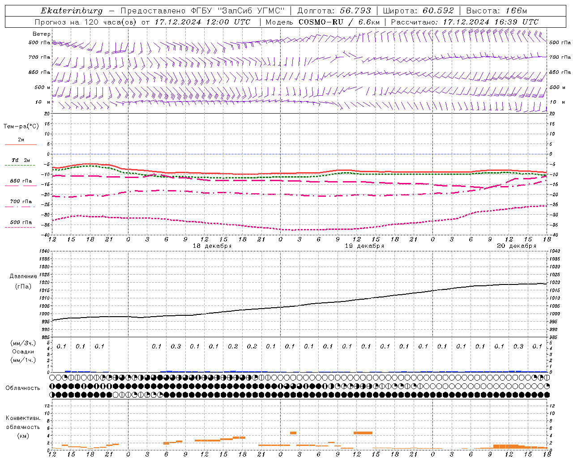Select the 20 декабря date label

tap(517, 246)
